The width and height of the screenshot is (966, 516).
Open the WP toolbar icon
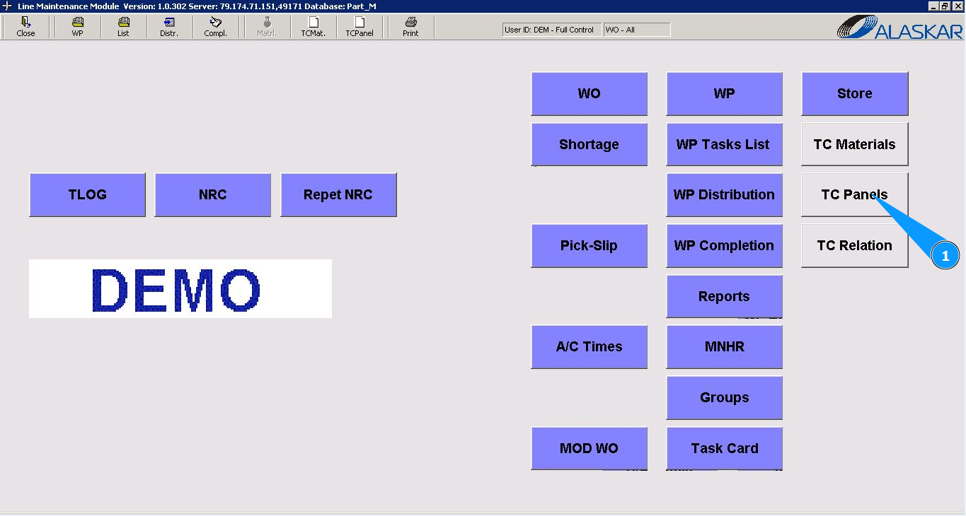pyautogui.click(x=77, y=27)
